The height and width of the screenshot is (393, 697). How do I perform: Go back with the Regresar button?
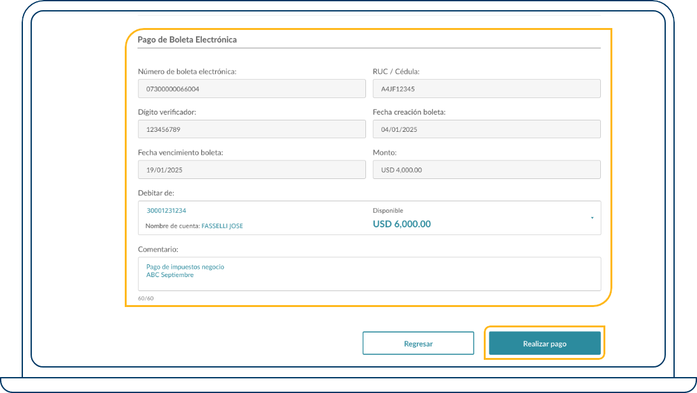pos(418,343)
